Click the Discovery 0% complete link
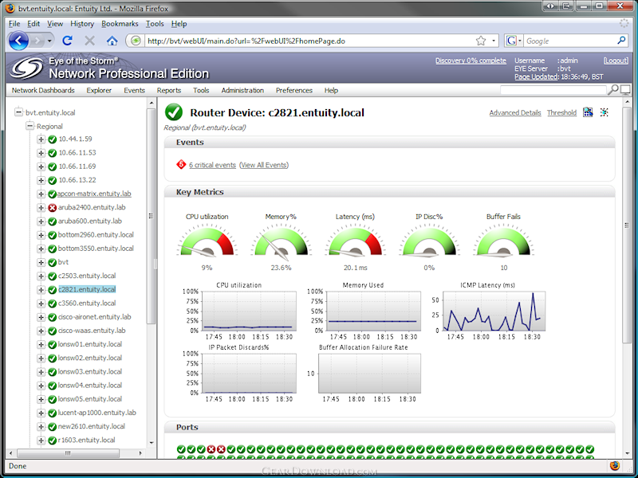 [x=471, y=61]
